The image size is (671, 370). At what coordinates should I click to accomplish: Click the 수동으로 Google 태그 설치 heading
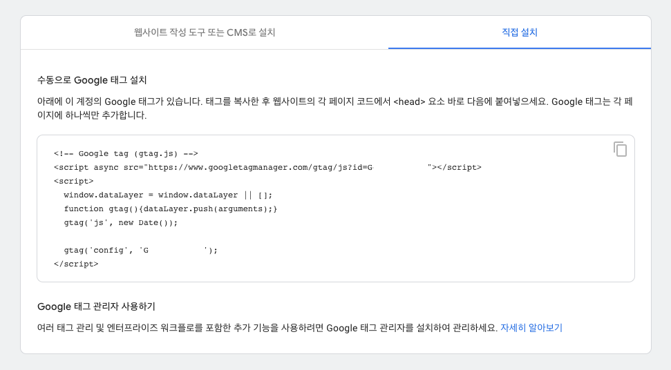pos(92,80)
